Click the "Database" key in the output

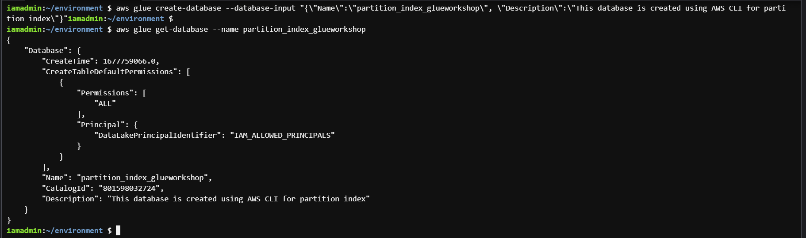pos(46,50)
